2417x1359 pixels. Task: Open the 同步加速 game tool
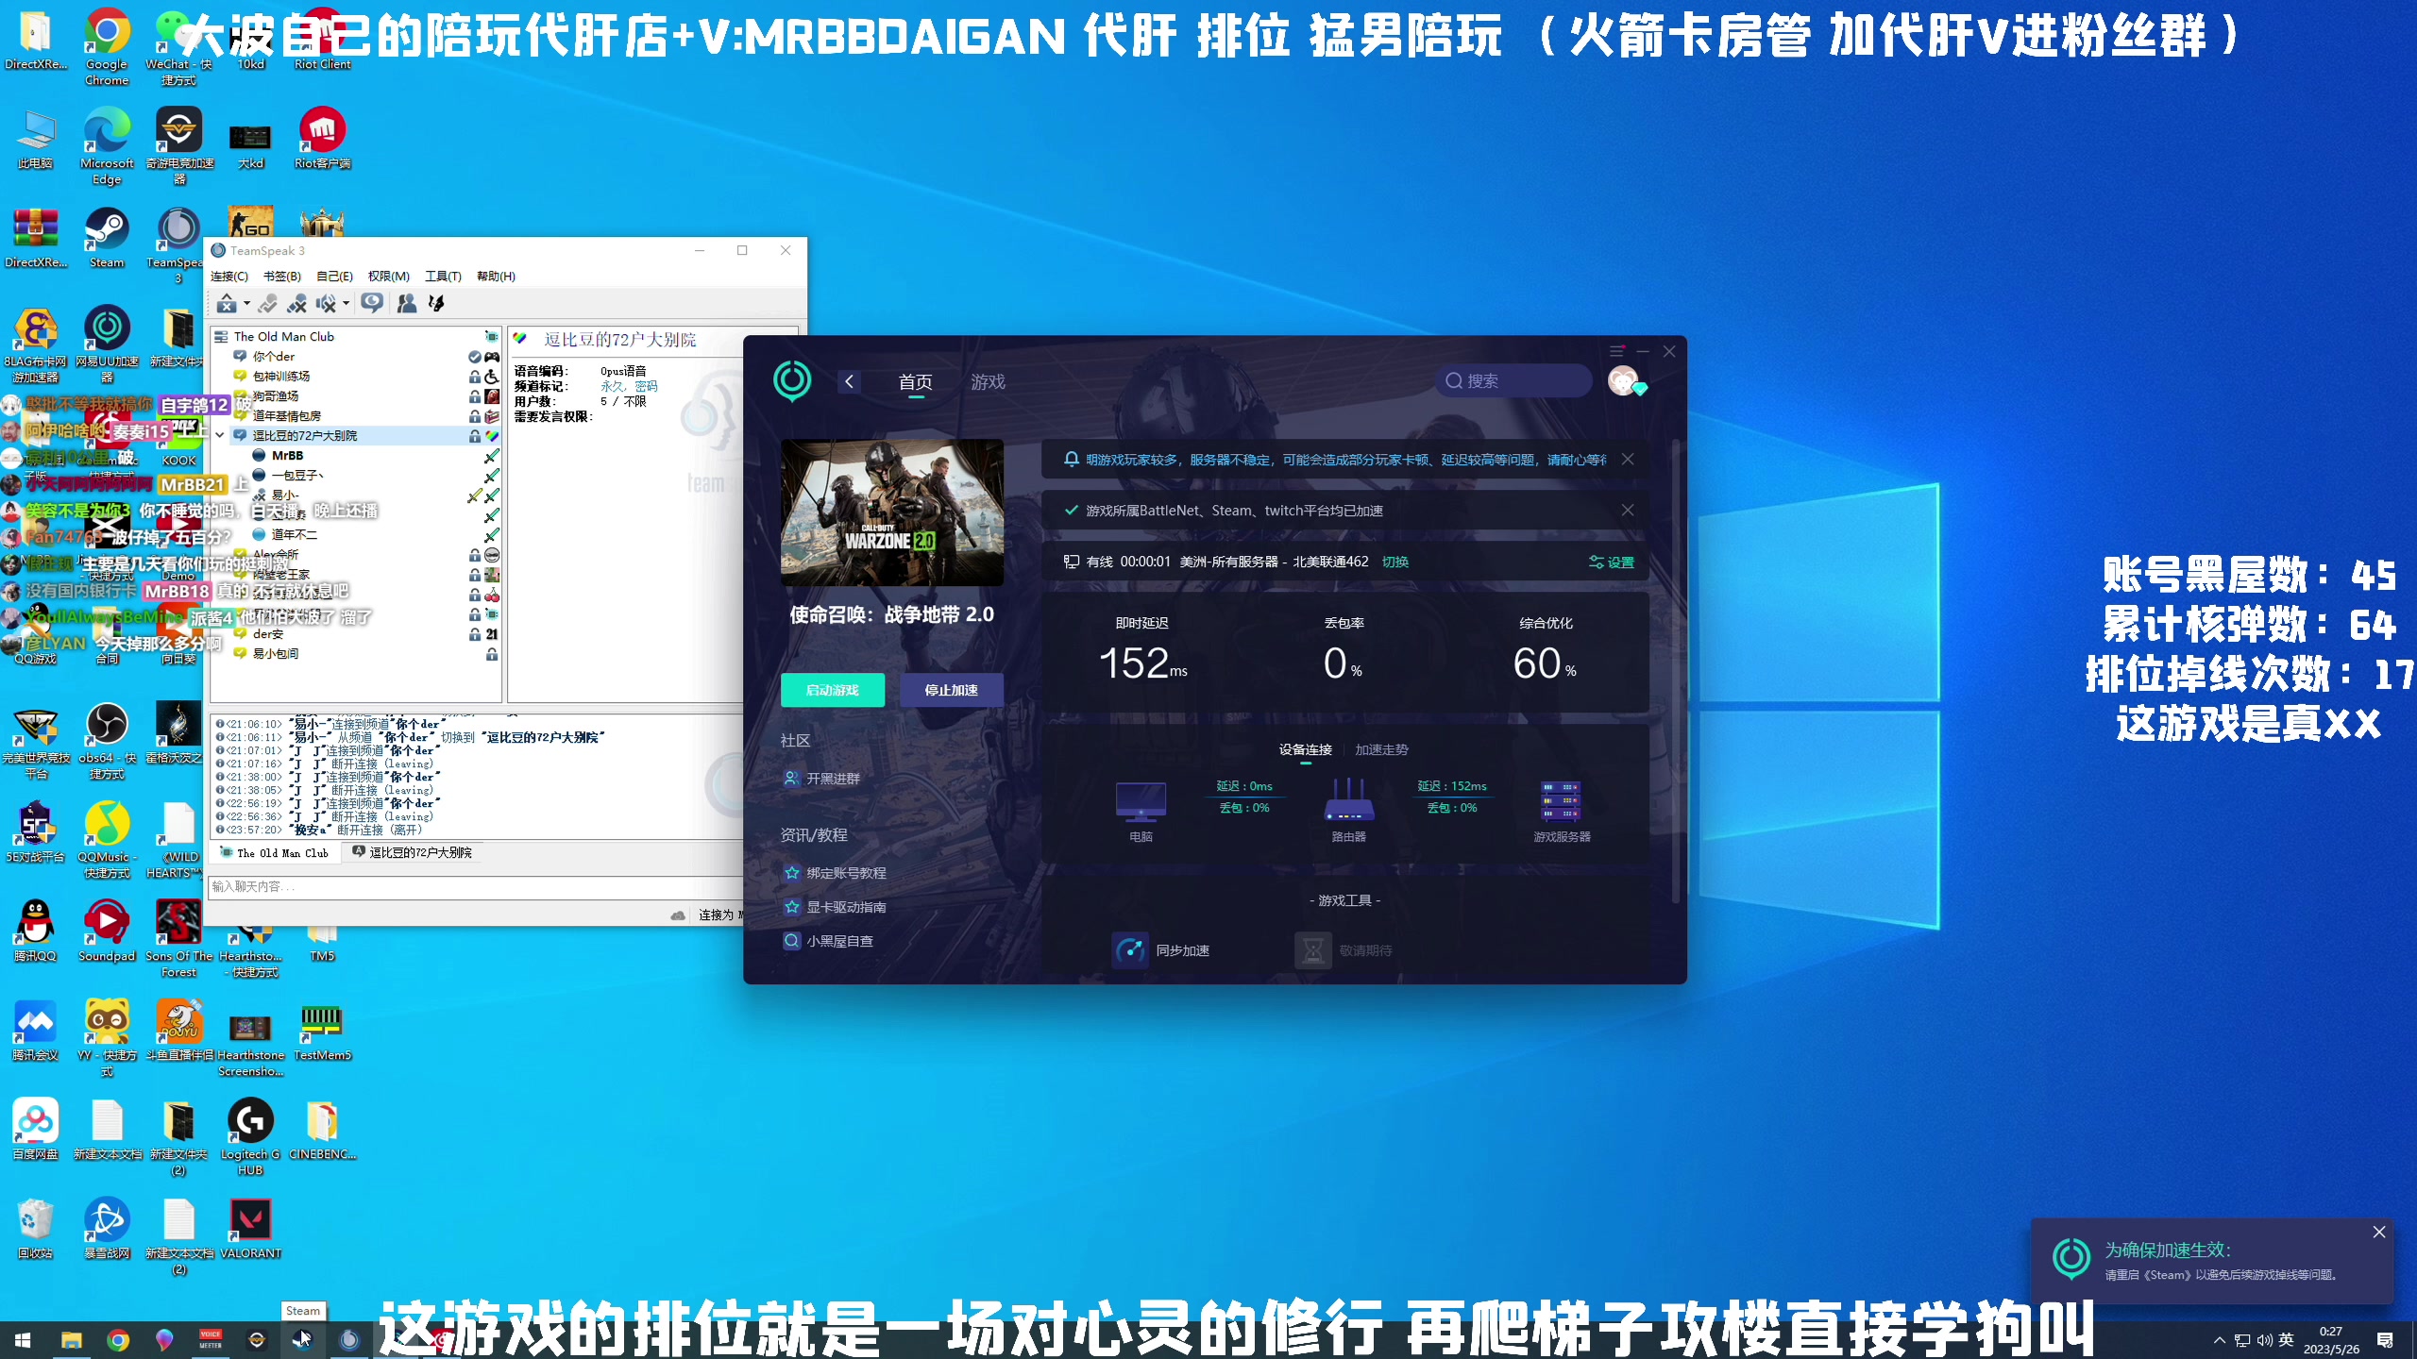point(1160,950)
